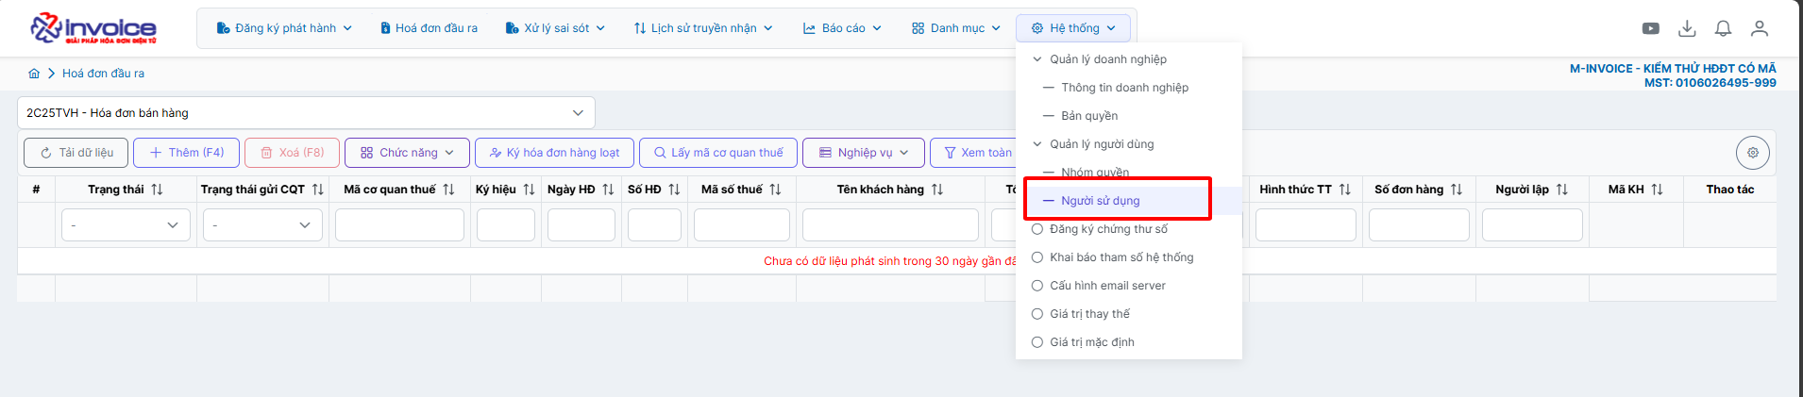Open the user account icon
This screenshot has height=397, width=1803.
(x=1759, y=28)
